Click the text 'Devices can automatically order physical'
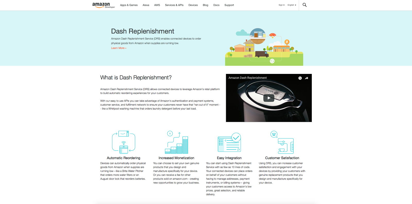Image resolution: width=412 pixels, height=204 pixels. [123, 163]
